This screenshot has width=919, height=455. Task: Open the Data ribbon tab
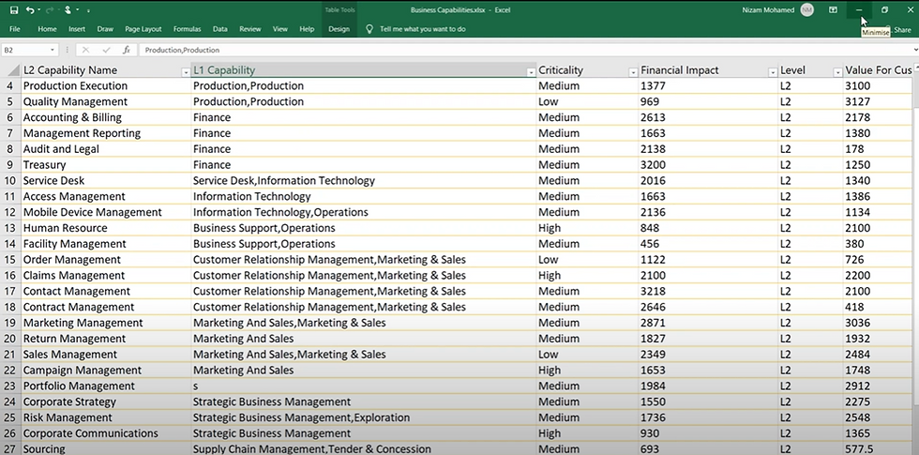click(x=220, y=29)
